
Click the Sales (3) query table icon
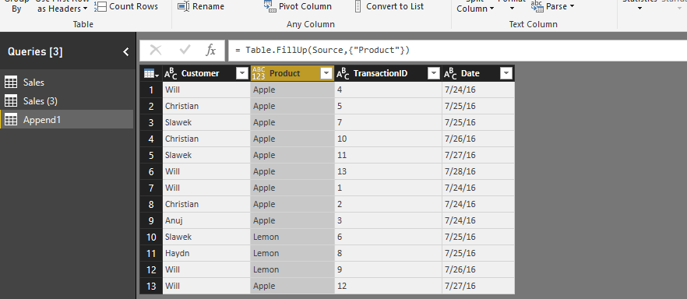point(11,101)
